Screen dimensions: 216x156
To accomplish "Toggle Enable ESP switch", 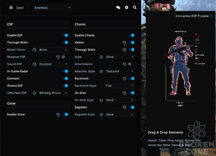I will [x=65, y=35].
